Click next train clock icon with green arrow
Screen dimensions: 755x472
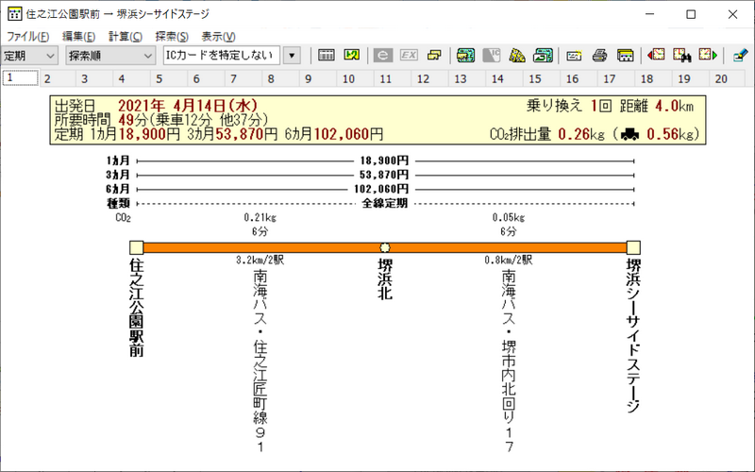coord(708,55)
